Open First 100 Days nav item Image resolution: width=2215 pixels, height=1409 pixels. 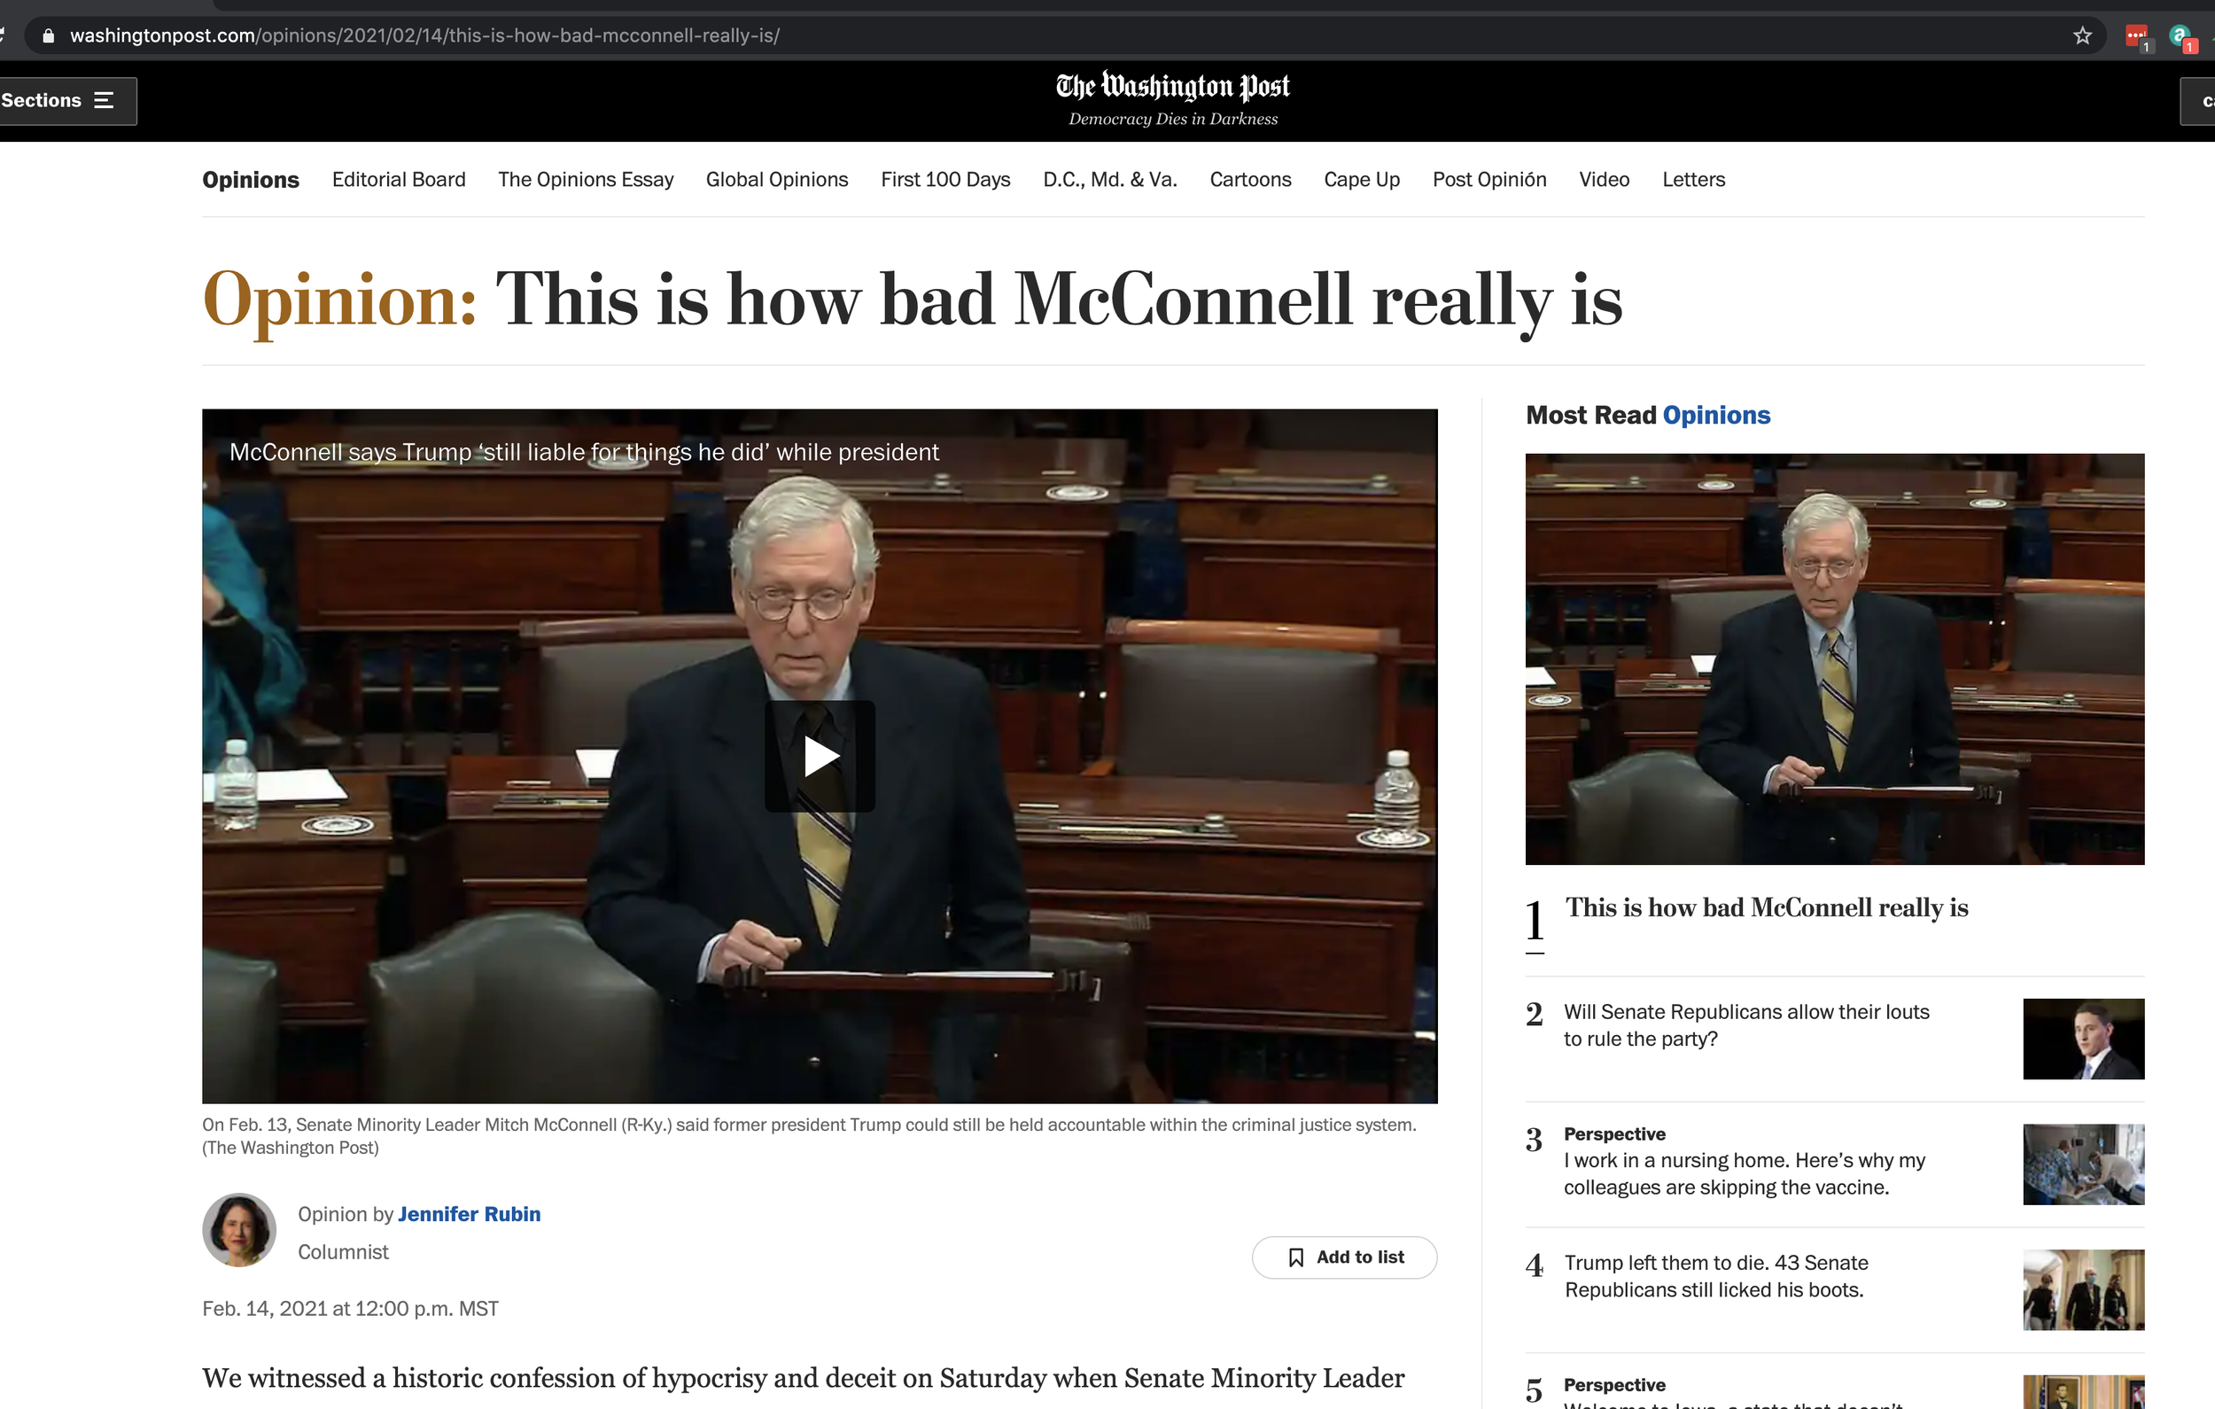(945, 180)
